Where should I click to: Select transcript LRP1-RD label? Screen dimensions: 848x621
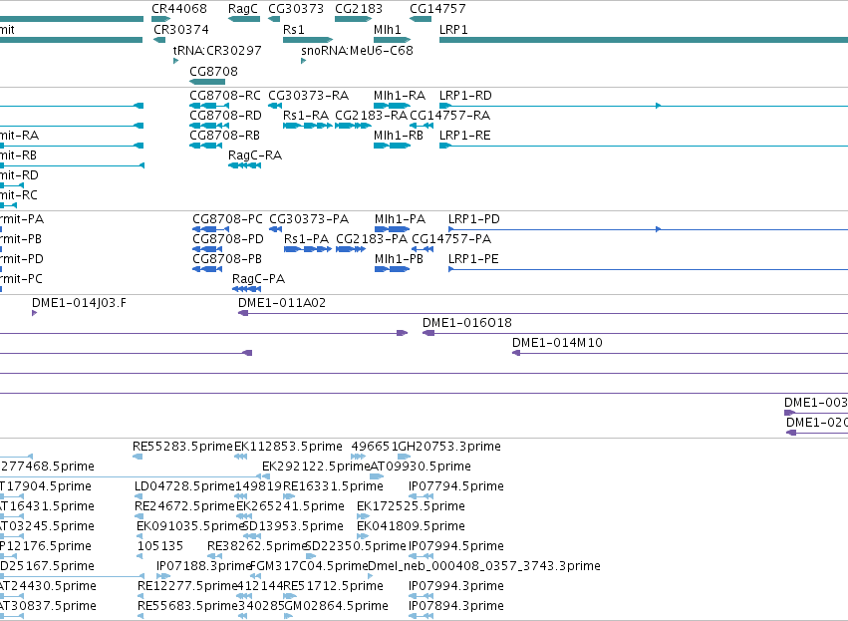pyautogui.click(x=465, y=96)
